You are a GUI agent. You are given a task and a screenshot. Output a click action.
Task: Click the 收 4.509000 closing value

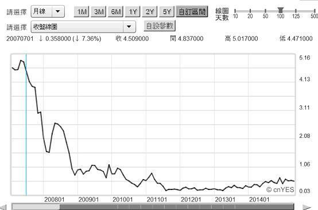[132, 38]
